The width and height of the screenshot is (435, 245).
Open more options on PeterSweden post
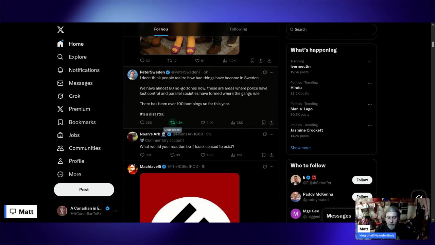coord(272,72)
